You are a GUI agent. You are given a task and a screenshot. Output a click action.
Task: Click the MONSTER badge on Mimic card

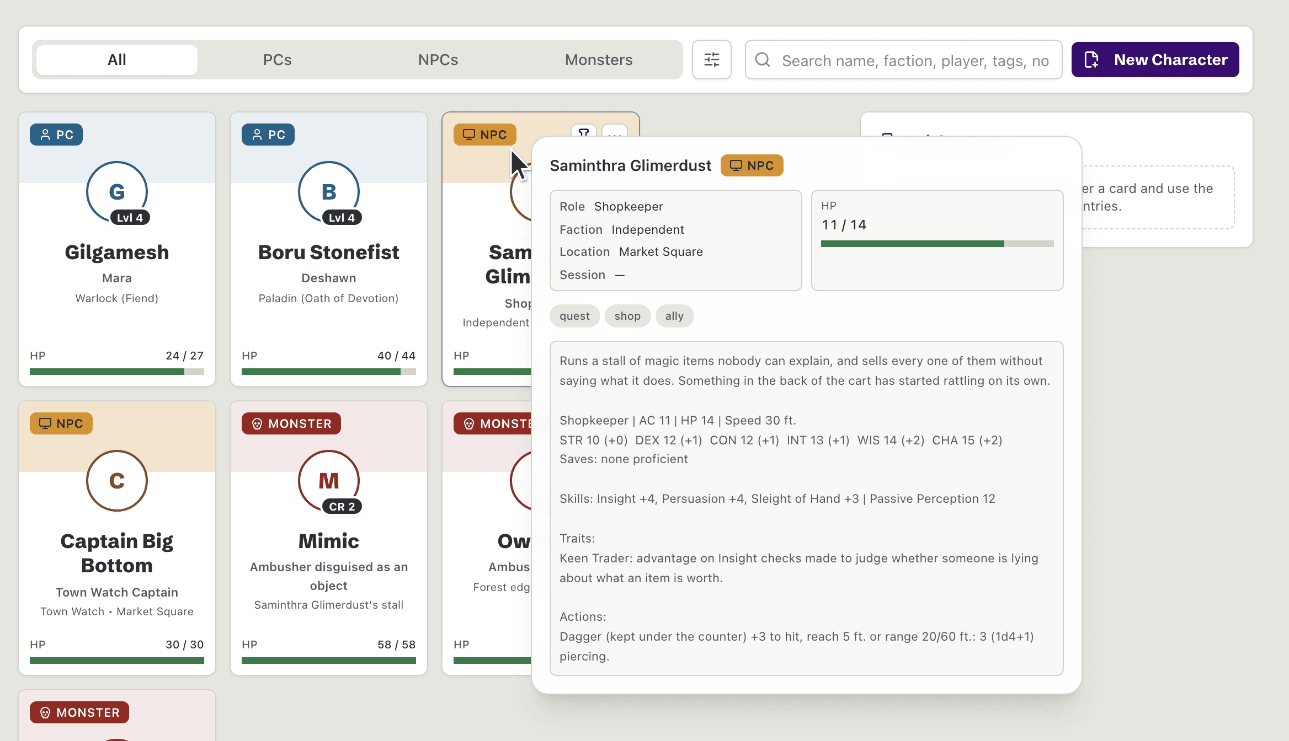pos(291,423)
